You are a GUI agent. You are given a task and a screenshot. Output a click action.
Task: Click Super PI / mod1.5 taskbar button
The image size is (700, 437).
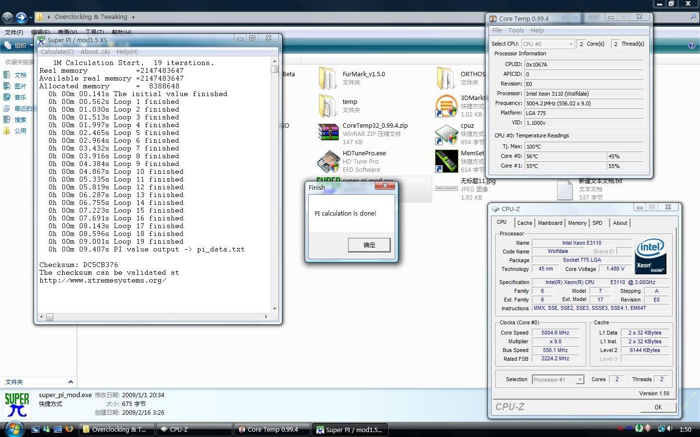pos(350,429)
